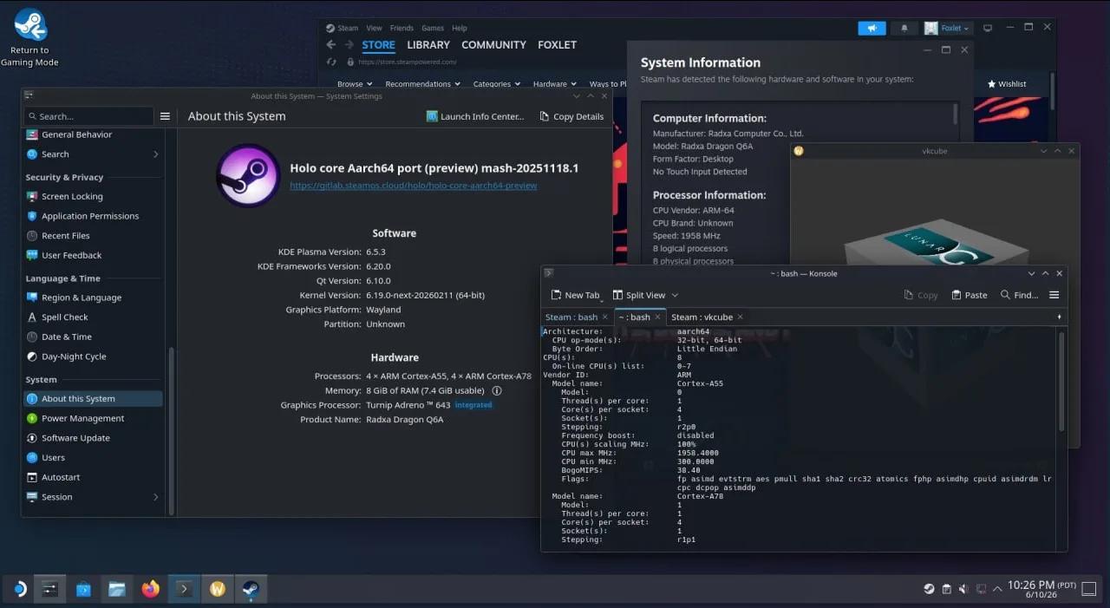
Task: Open System Settings from the taskbar
Action: click(x=50, y=590)
